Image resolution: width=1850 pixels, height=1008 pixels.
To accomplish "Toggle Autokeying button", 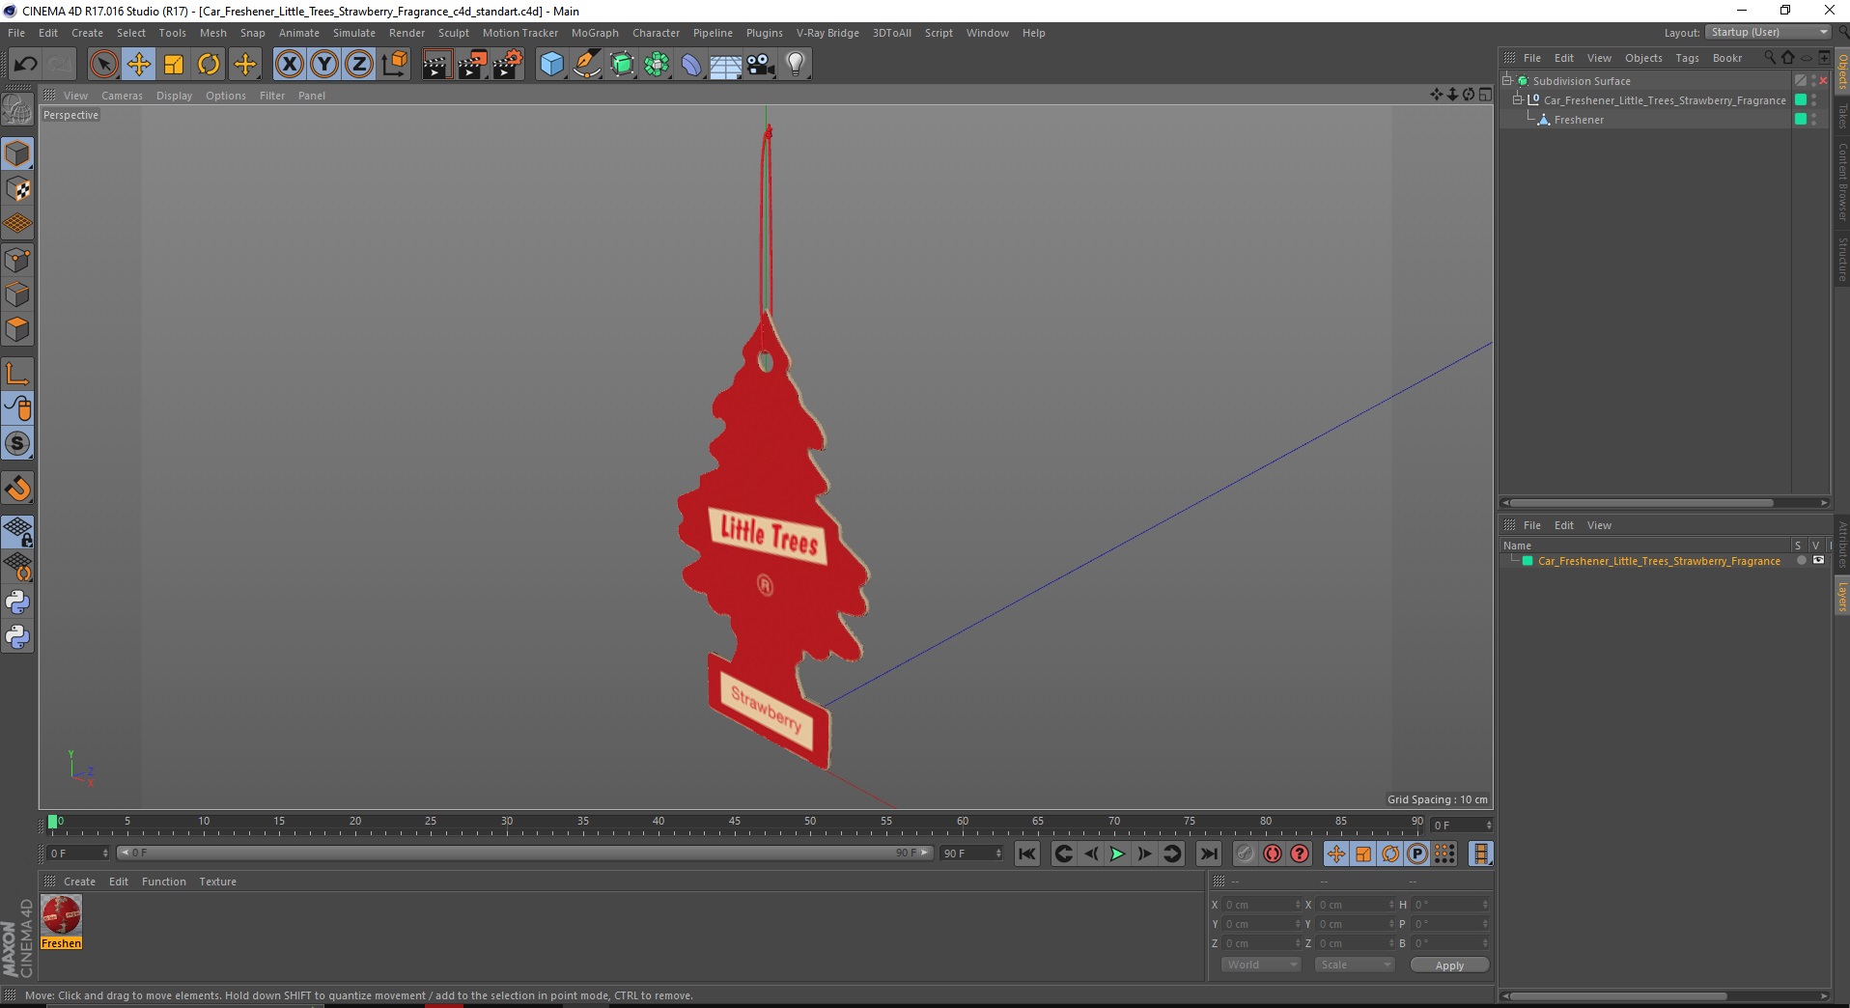I will coord(1273,854).
